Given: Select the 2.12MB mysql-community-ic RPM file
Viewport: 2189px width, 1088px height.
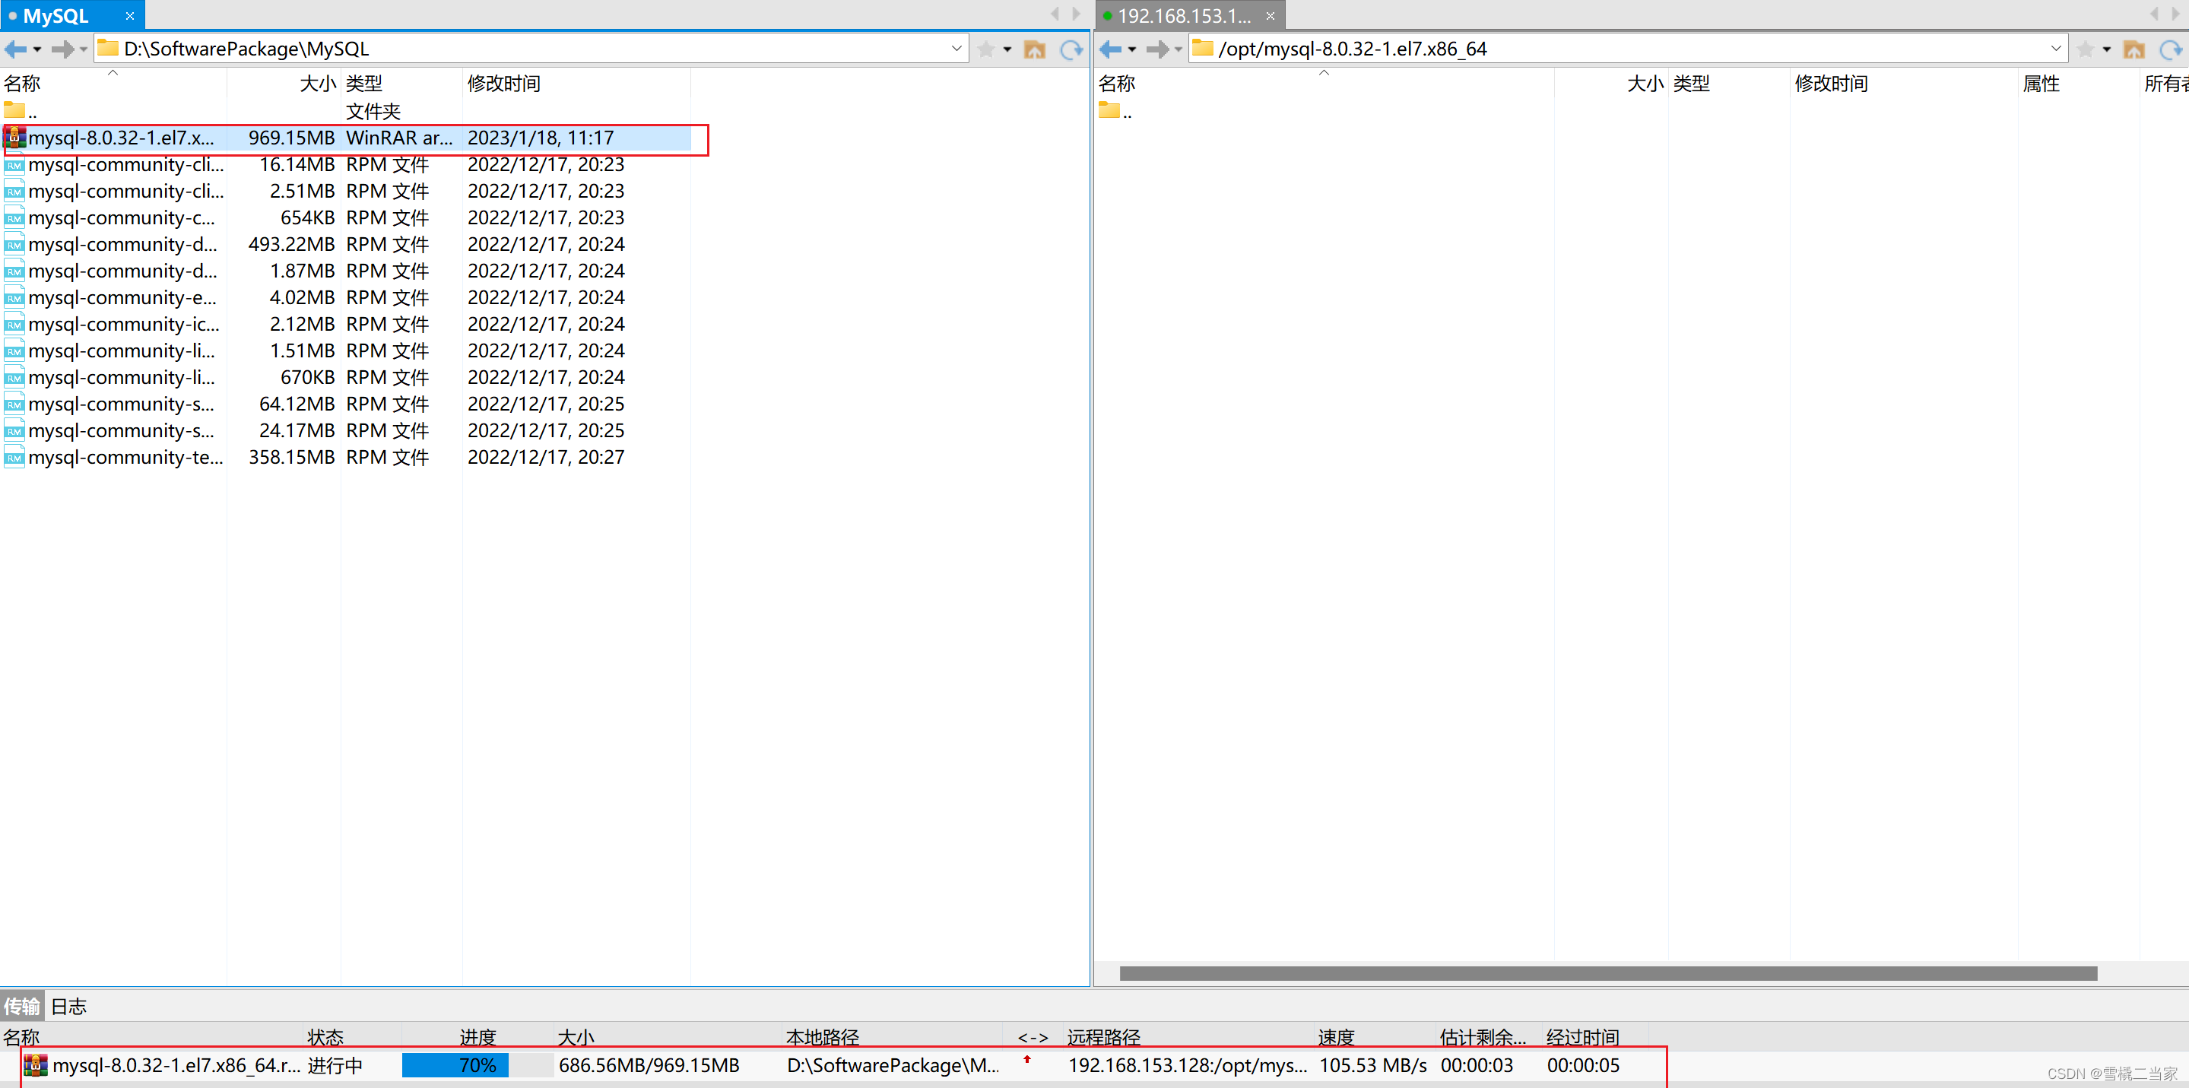Looking at the screenshot, I should tap(346, 324).
